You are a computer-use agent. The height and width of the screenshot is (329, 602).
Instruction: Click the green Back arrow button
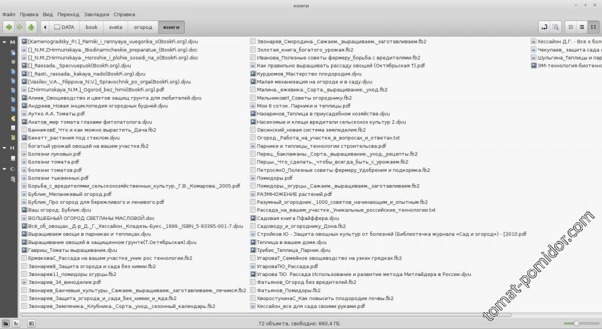8,27
